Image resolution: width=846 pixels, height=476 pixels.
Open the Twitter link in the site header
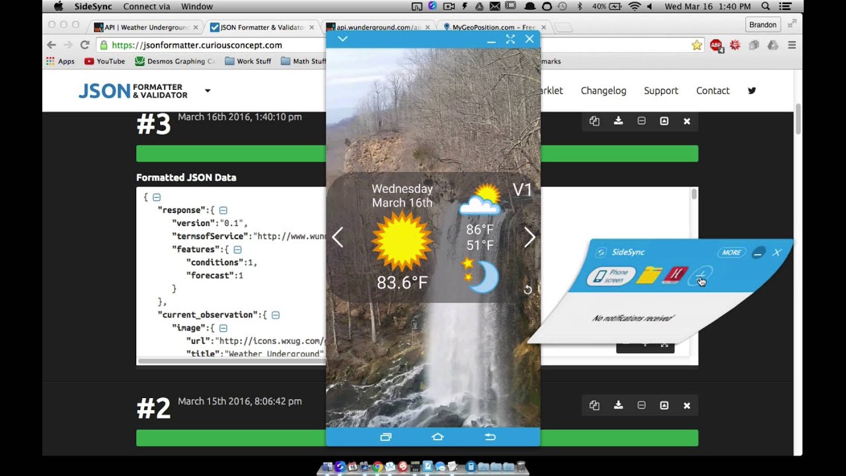[x=751, y=91]
